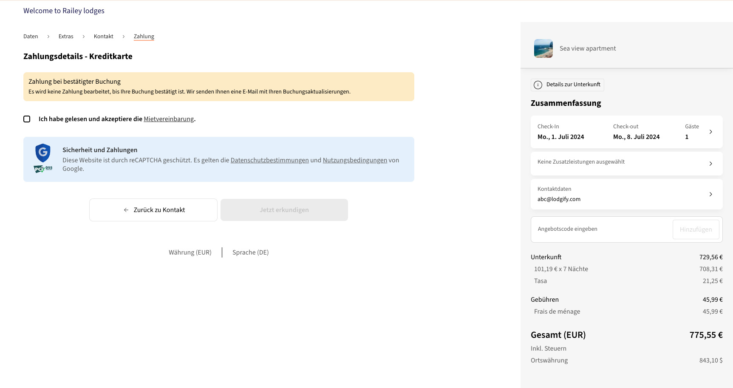The image size is (733, 388).
Task: Open the Mietvereinbarung link
Action: [169, 119]
